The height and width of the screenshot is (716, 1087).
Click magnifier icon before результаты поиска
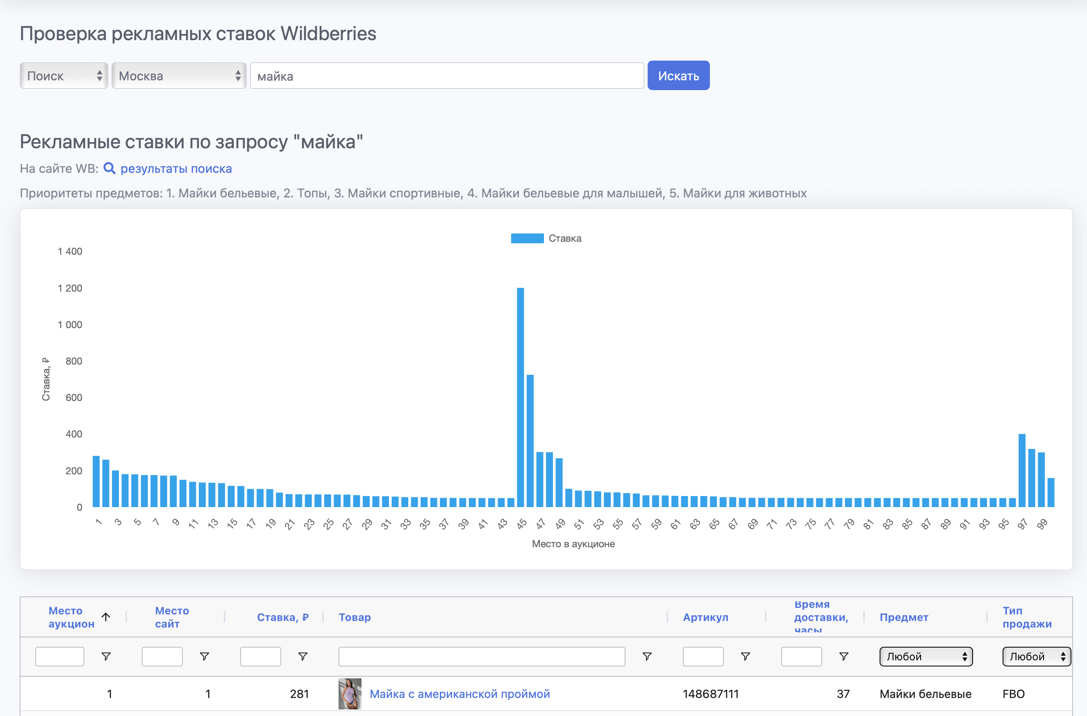pos(110,168)
